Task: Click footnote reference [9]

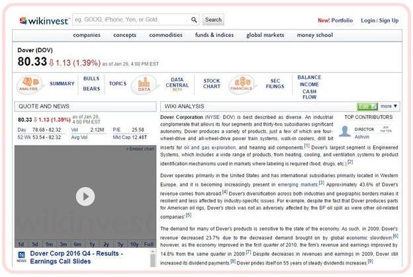Action: [x=371, y=261]
